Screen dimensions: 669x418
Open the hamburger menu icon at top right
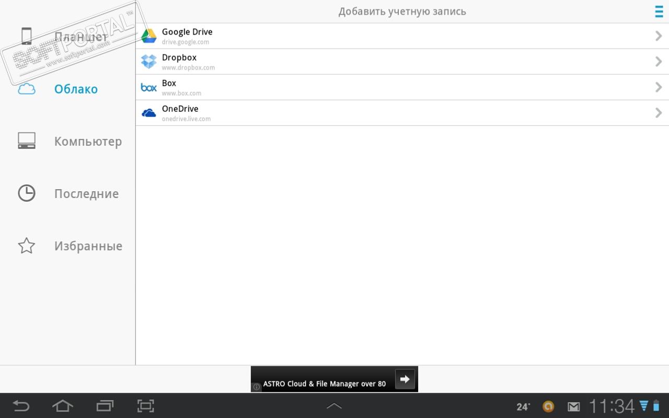(659, 11)
